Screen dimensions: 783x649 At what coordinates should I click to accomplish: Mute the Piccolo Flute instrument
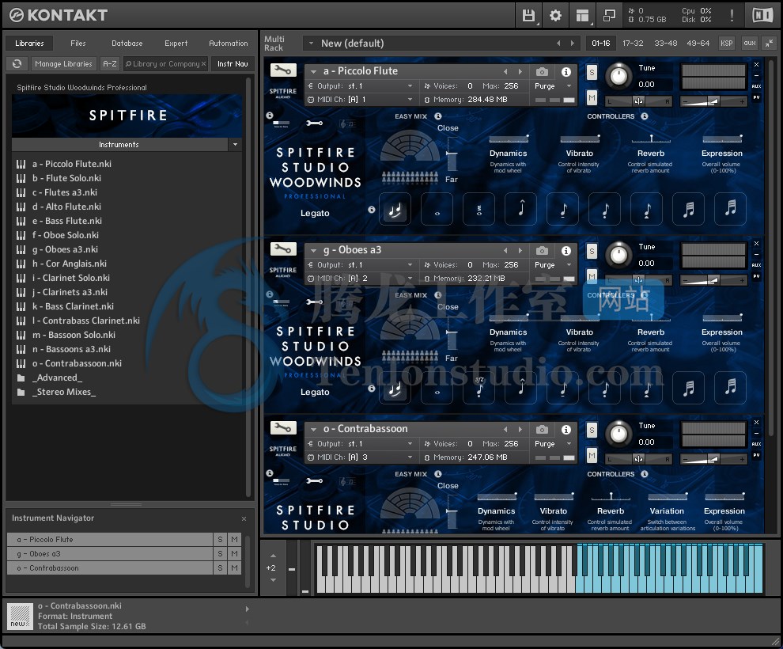tap(592, 97)
